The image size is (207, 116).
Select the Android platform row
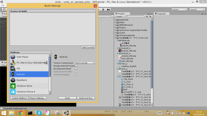coord(29,74)
